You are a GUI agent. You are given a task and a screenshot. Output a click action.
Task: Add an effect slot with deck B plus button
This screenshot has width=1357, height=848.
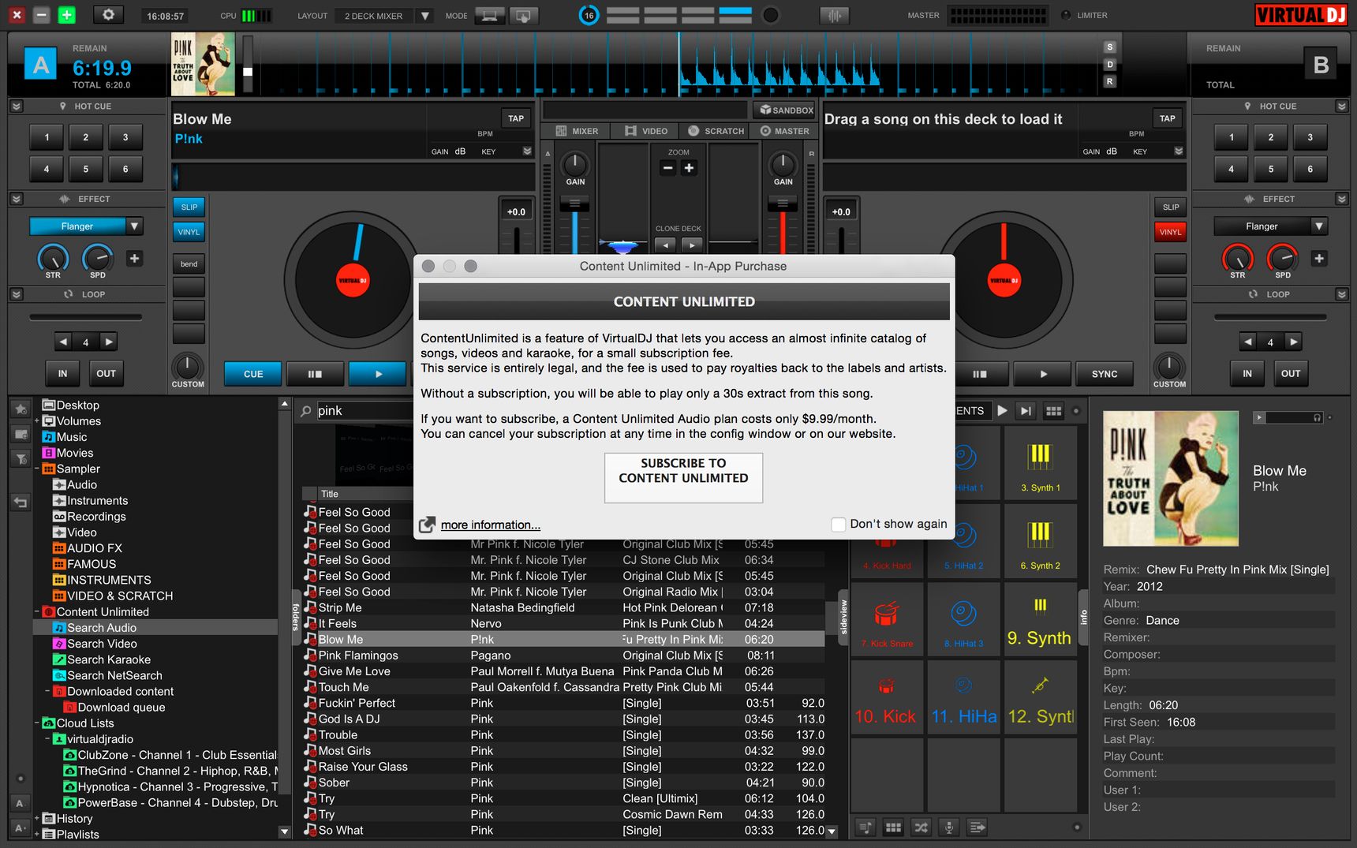coord(1319,258)
